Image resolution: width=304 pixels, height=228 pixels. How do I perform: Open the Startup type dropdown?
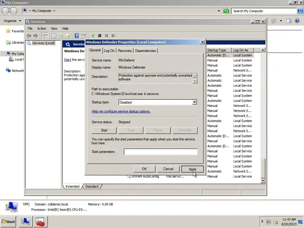[195, 102]
